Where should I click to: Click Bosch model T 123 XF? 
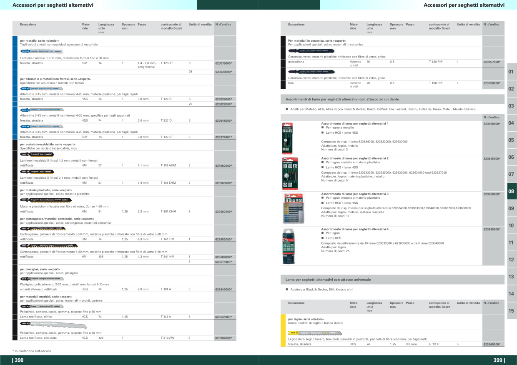click(x=167, y=62)
